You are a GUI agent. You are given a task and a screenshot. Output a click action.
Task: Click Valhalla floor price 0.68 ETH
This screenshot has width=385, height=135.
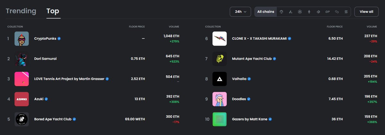[x=336, y=79]
